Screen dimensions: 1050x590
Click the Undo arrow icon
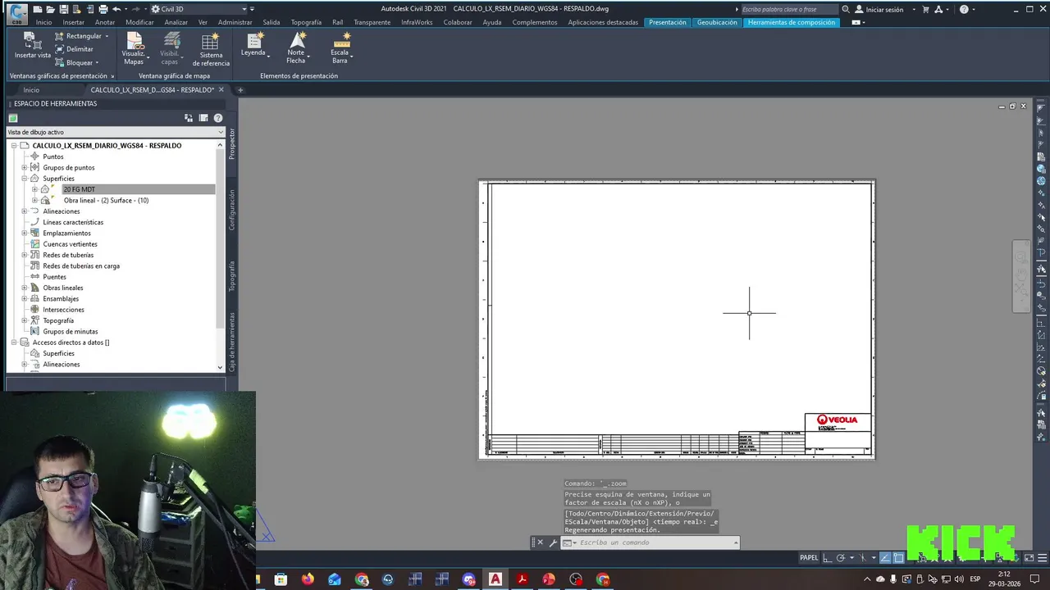(x=116, y=9)
